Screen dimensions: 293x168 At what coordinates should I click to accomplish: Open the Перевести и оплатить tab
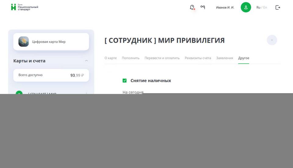[162, 58]
